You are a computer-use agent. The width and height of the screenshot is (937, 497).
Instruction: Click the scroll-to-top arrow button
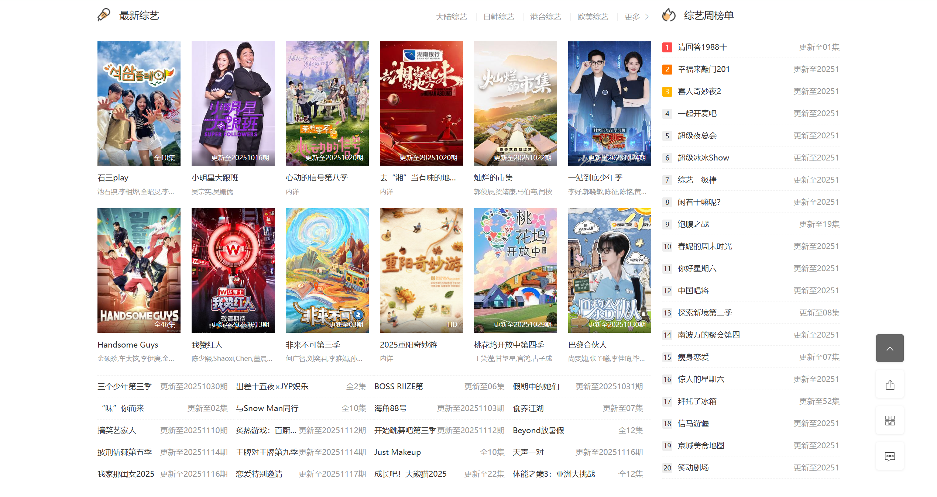tap(889, 348)
